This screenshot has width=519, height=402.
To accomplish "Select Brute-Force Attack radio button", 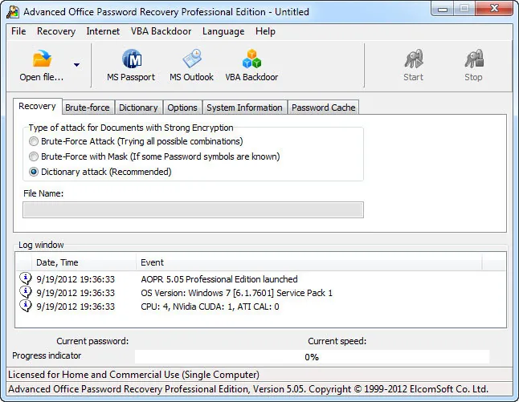I will pyautogui.click(x=34, y=141).
